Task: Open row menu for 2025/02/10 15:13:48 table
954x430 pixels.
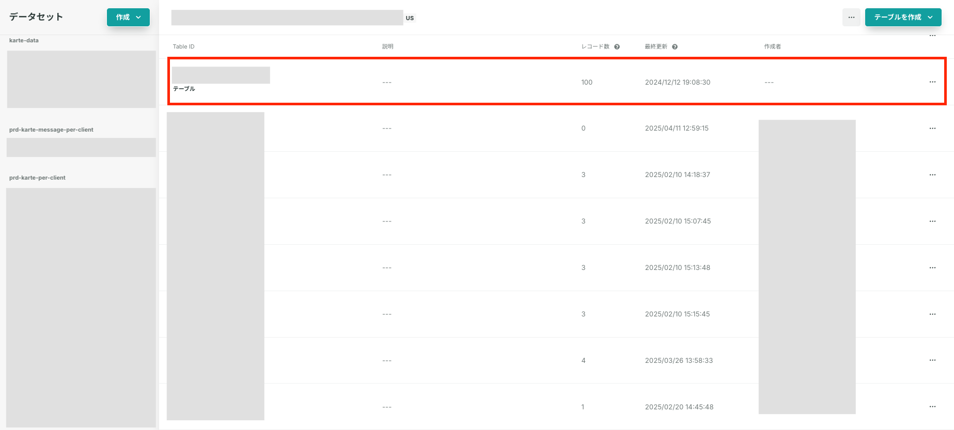Action: 932,268
